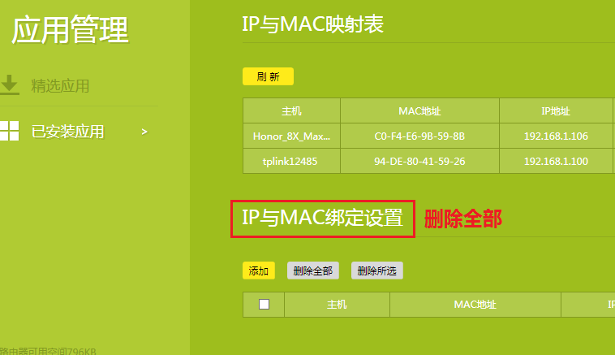Open the 精选应用 menu item
The height and width of the screenshot is (355, 615).
[x=60, y=85]
